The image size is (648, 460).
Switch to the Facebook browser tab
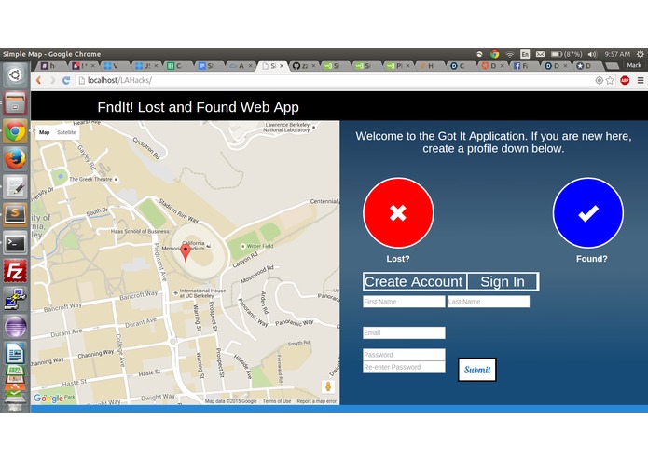[x=523, y=65]
